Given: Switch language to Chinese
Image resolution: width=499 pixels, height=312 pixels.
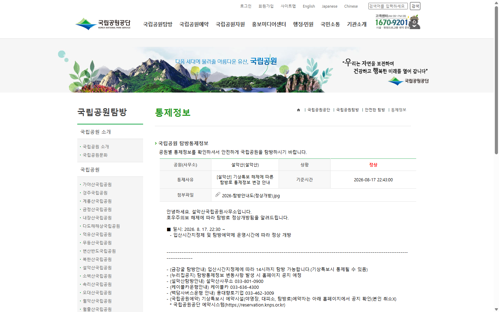Looking at the screenshot, I should click(x=351, y=6).
